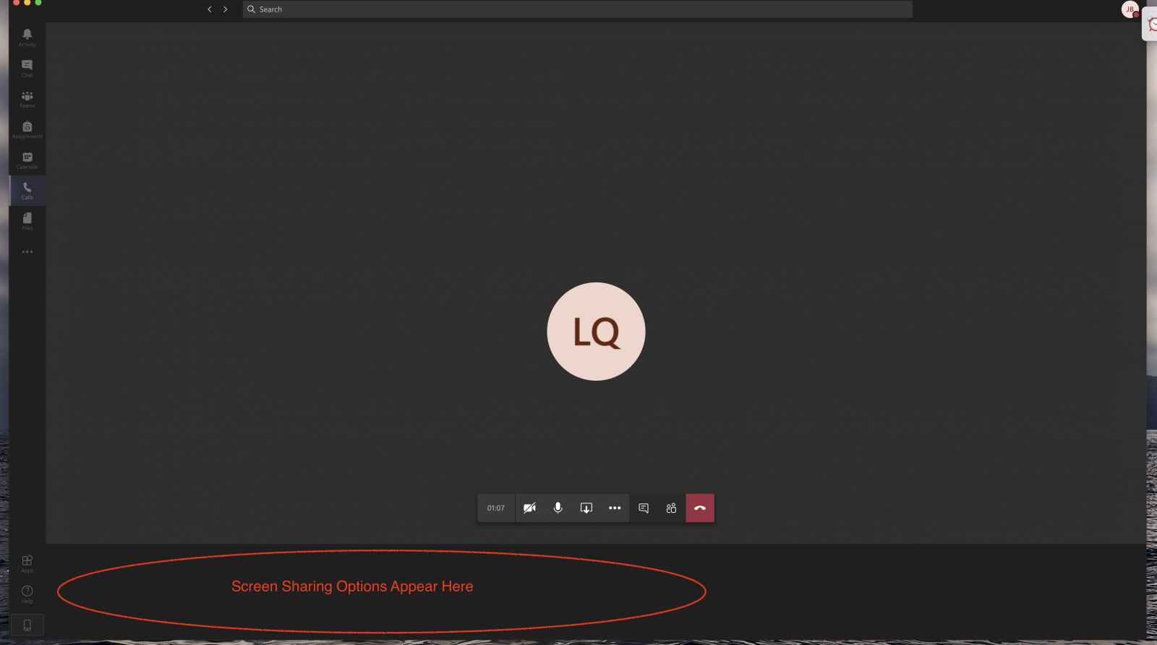Screen dimensions: 1157x645
Task: Mute the microphone
Action: coord(558,508)
